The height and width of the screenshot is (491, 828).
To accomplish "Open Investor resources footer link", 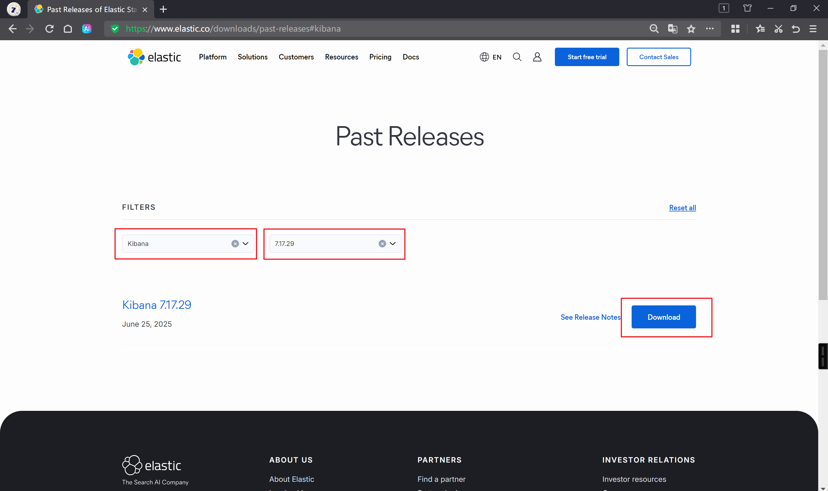I will (x=634, y=479).
